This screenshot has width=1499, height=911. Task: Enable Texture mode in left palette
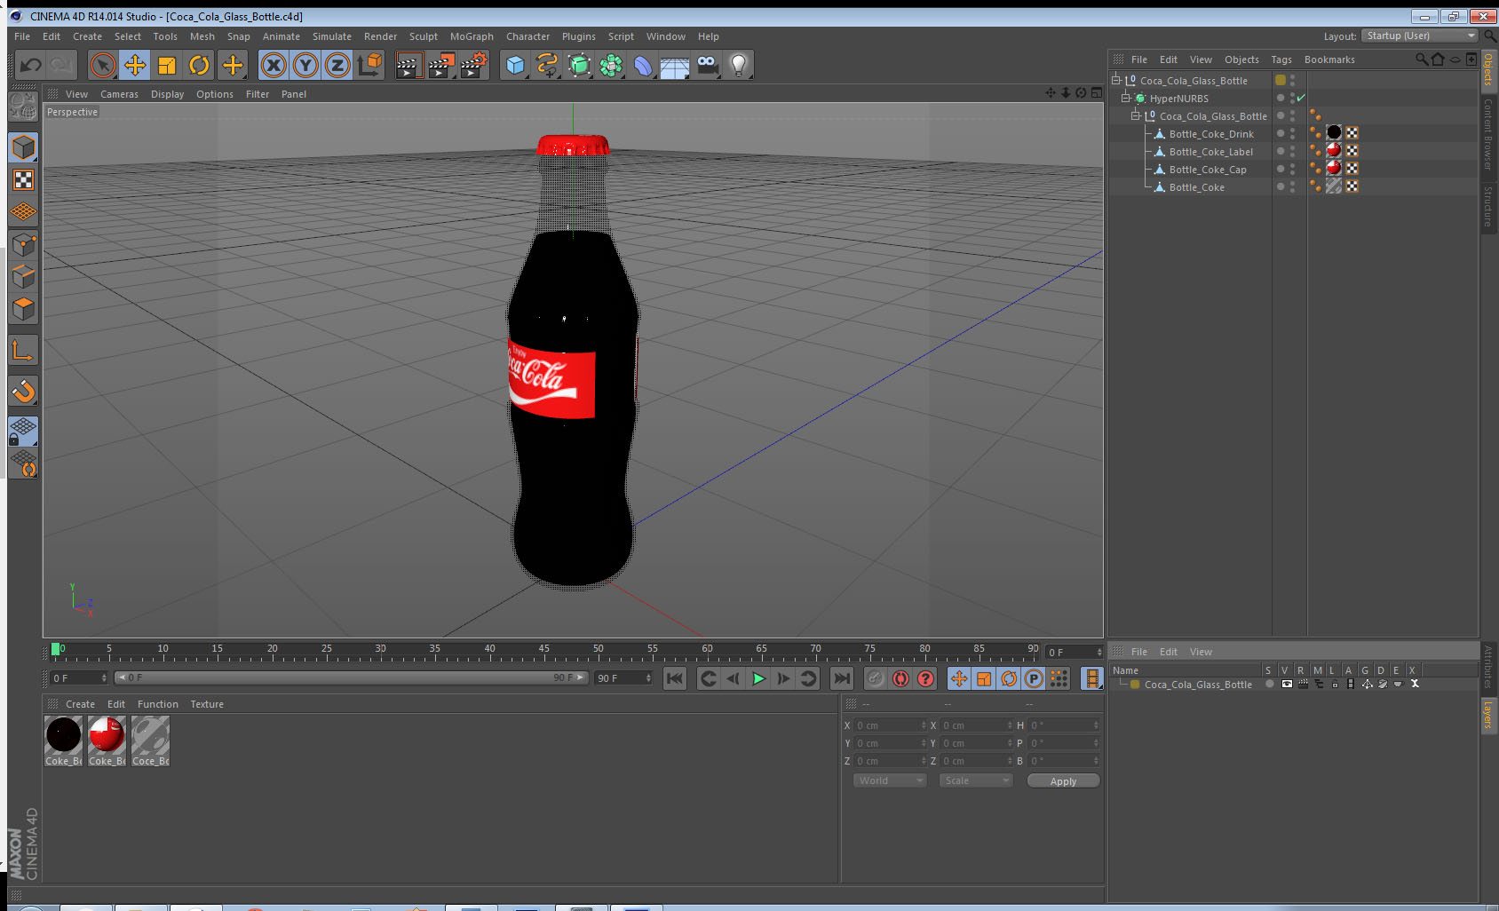[24, 180]
